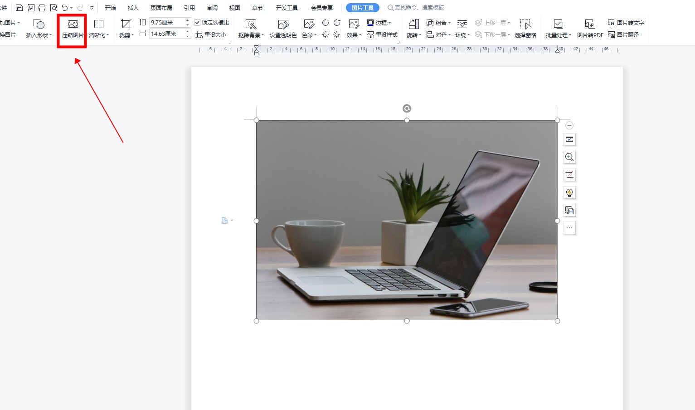Select the 裁剪 crop tool
695x410 pixels.
coord(126,28)
